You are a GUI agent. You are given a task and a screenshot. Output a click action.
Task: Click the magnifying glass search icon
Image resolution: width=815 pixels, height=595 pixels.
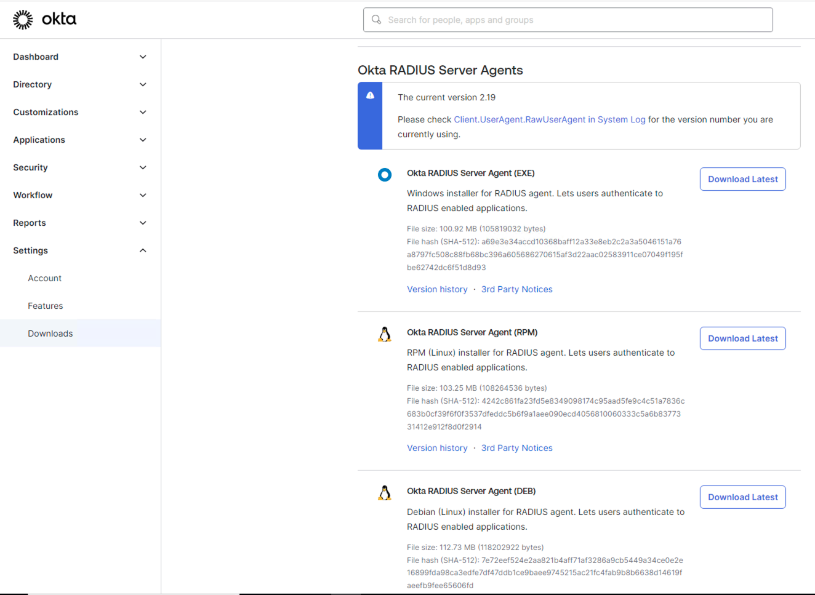376,19
